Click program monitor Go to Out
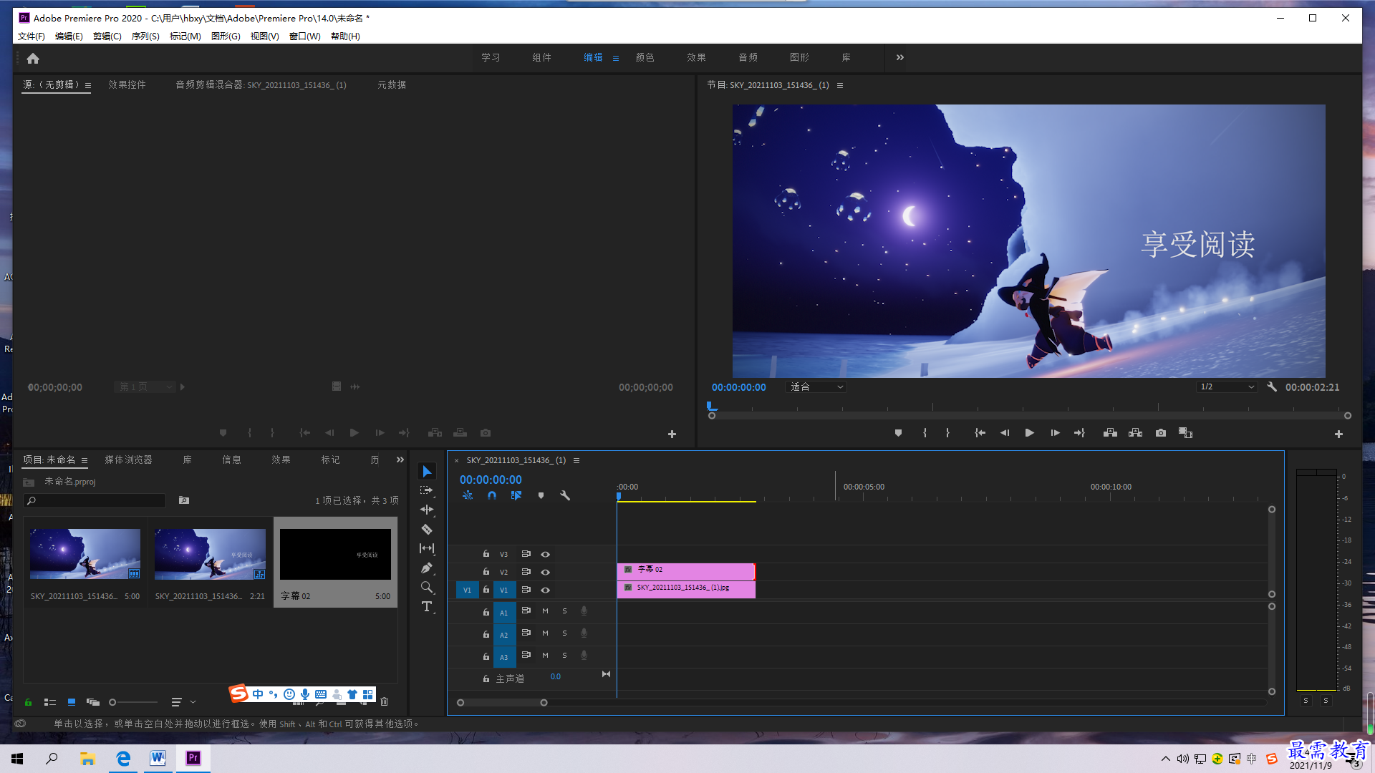Screen dimensions: 1375x773 click(1079, 433)
